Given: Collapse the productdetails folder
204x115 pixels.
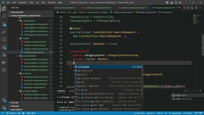Looking at the screenshot, I should [29, 56].
